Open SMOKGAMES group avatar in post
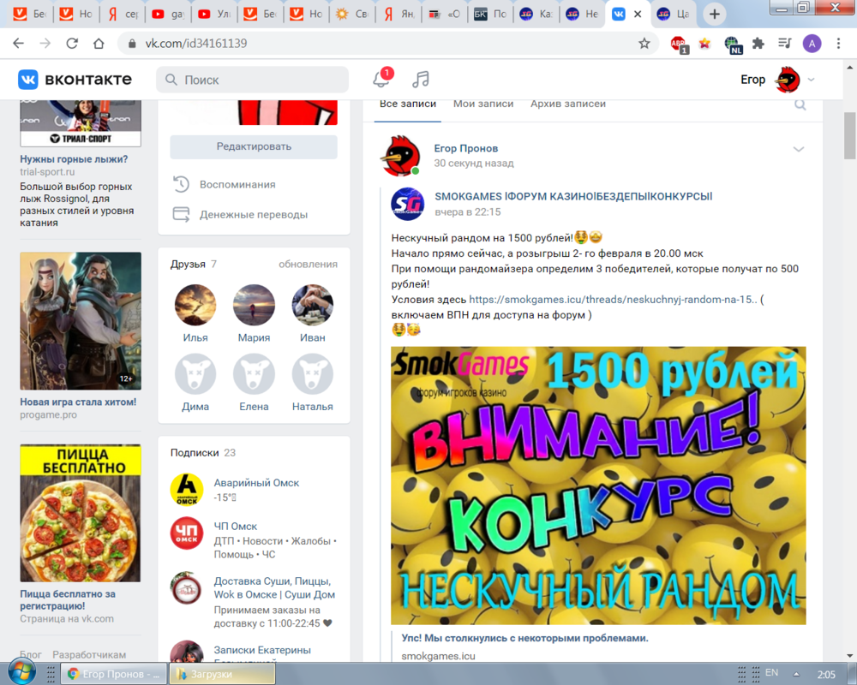This screenshot has height=685, width=857. [x=407, y=204]
